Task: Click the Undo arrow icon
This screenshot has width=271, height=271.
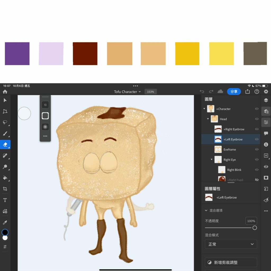Action: pos(202,92)
